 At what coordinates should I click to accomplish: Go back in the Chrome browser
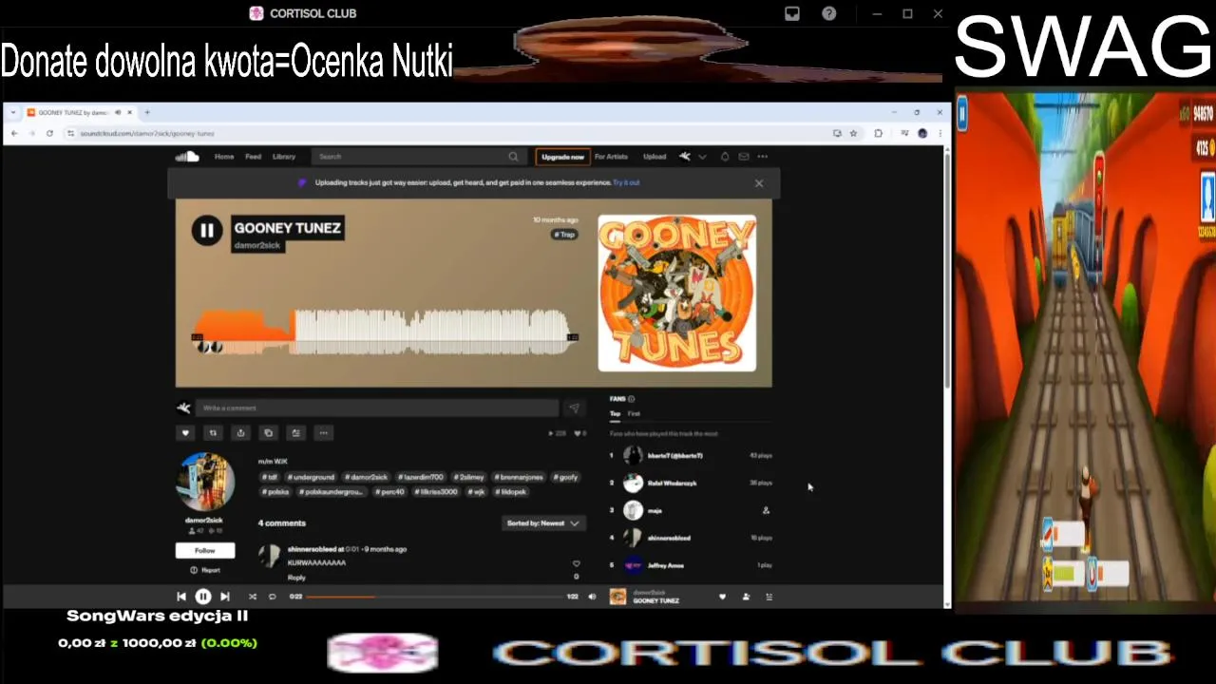[x=14, y=133]
